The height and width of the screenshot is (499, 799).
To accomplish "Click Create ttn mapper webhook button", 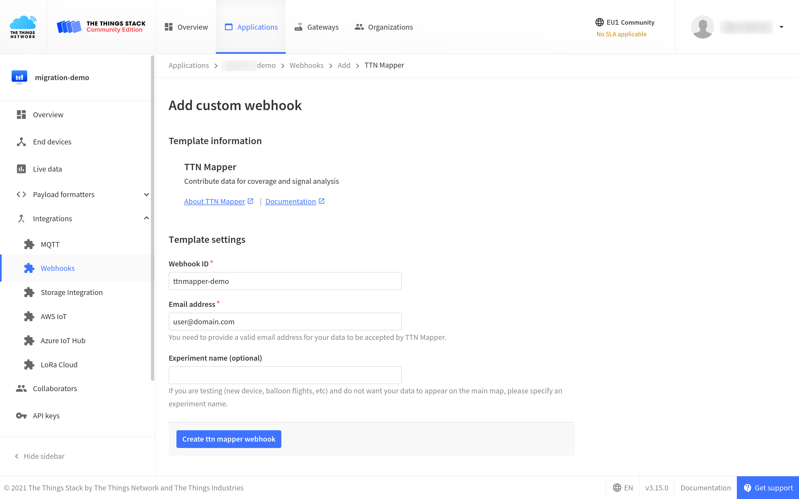I will click(229, 439).
